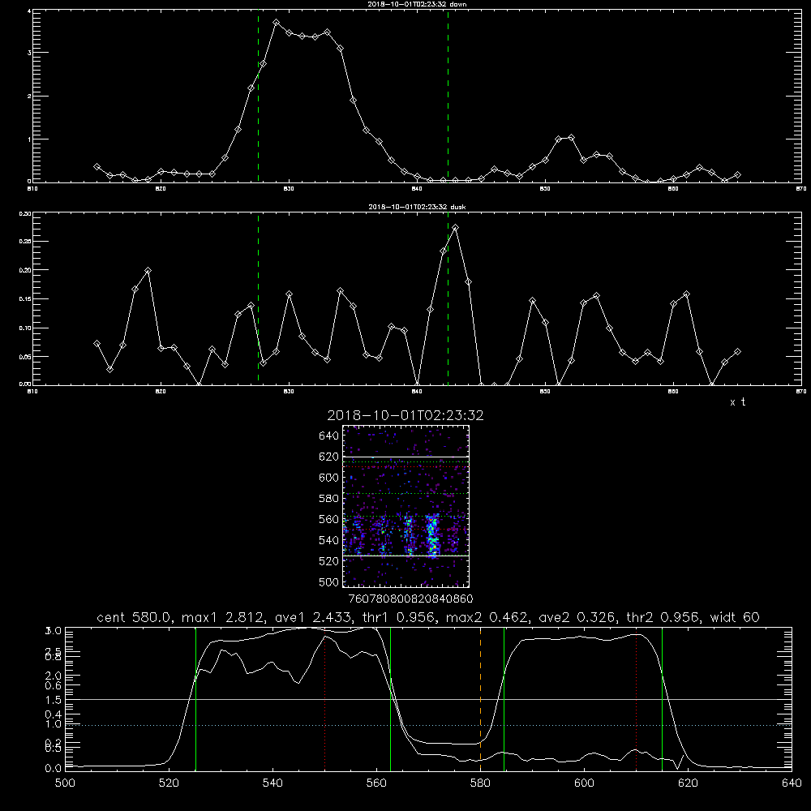Click the first dusk peak diamond near x 819
Screen dimensions: 811x811
pos(148,271)
